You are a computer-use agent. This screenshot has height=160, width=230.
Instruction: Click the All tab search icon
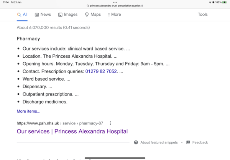(x=19, y=15)
